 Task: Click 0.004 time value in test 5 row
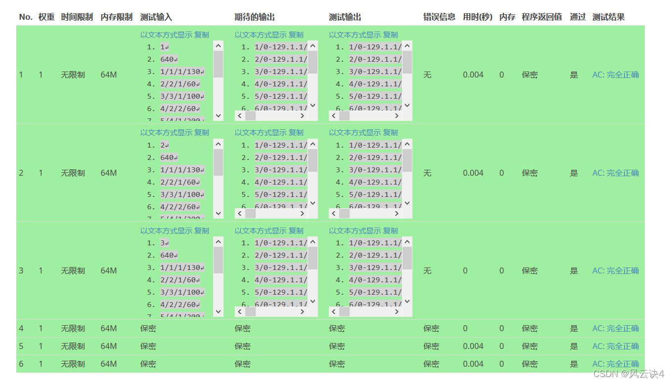[473, 346]
